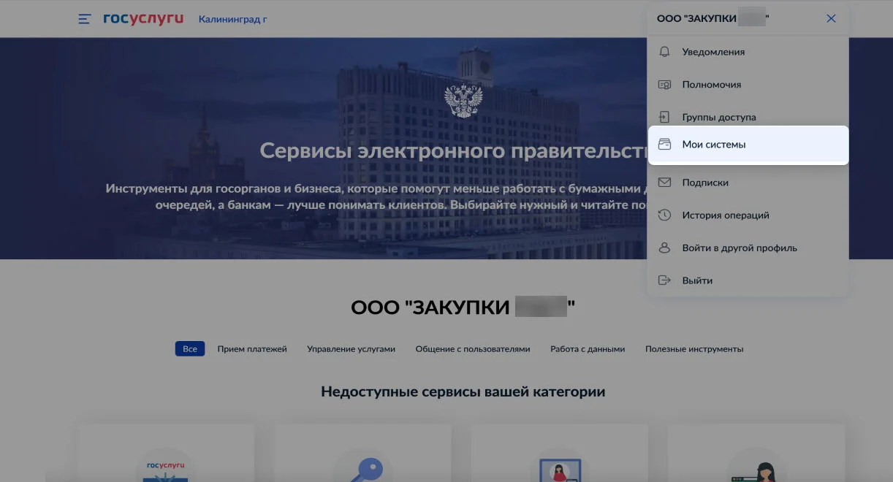Switch to Общение с пользователями tab
Image resolution: width=893 pixels, height=482 pixels.
(473, 349)
